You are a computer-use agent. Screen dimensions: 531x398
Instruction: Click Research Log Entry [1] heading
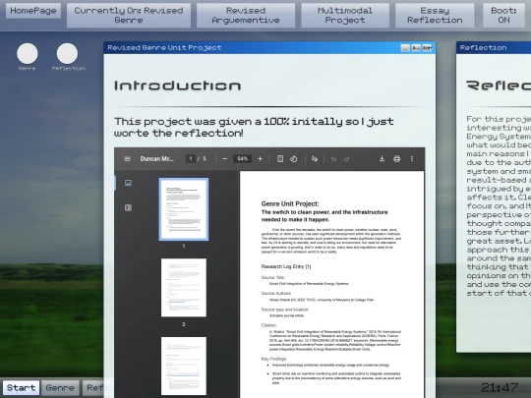pos(286,266)
